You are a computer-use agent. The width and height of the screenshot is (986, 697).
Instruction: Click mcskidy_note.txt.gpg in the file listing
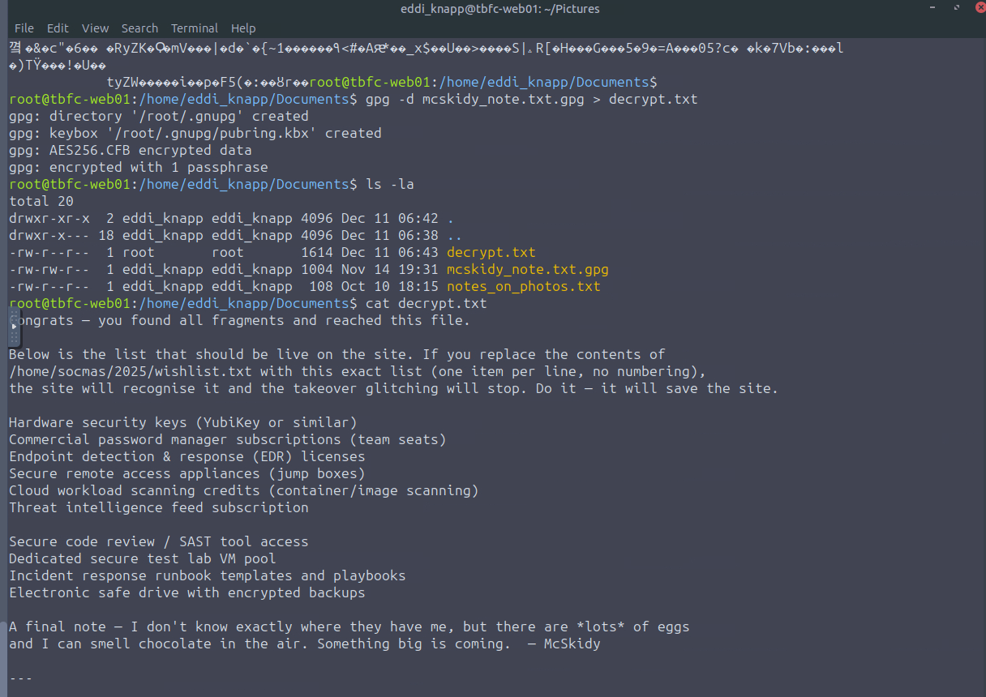pyautogui.click(x=527, y=269)
